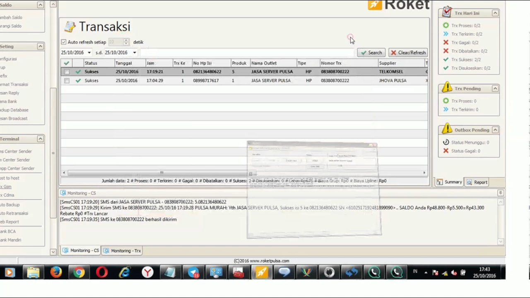Open Backup Database in Seting menu
Screen dimensions: 530x298
click(x=14, y=110)
